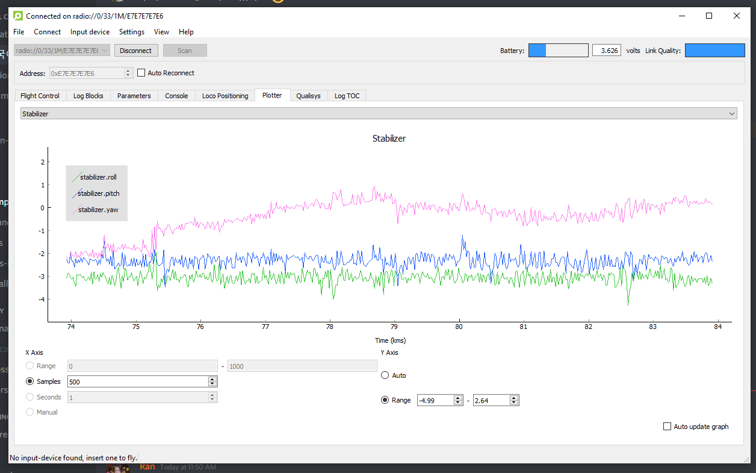
Task: Increment the Samples spinner up arrow
Action: (212, 379)
